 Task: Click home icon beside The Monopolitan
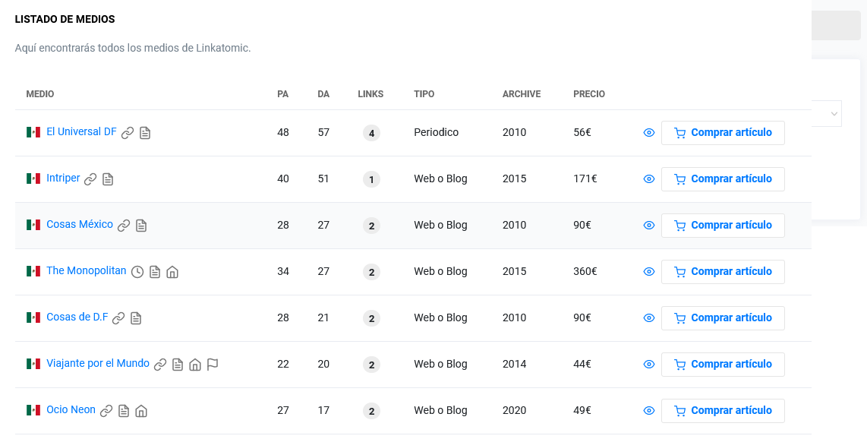click(x=172, y=272)
